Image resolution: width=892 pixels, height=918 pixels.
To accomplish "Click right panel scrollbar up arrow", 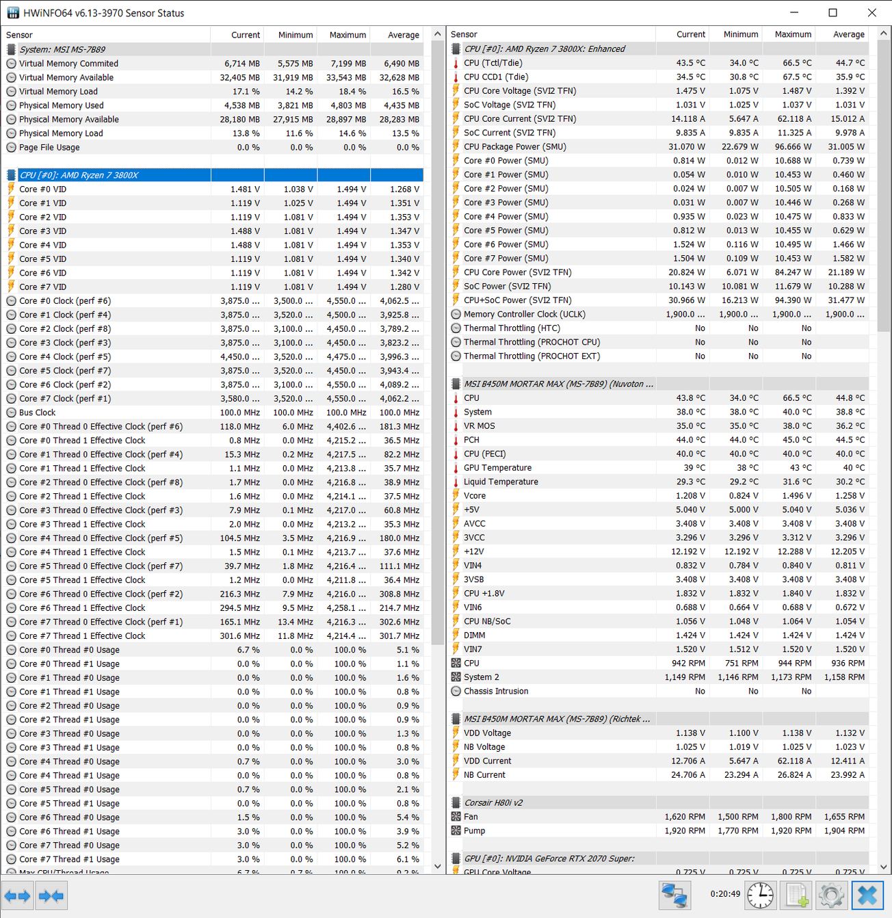I will (x=883, y=33).
